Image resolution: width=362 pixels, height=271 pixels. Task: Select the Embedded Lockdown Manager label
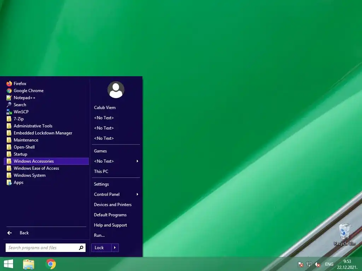click(43, 133)
